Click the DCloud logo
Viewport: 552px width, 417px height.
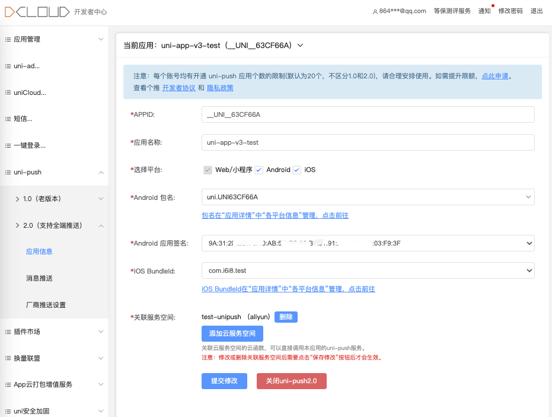click(x=37, y=12)
